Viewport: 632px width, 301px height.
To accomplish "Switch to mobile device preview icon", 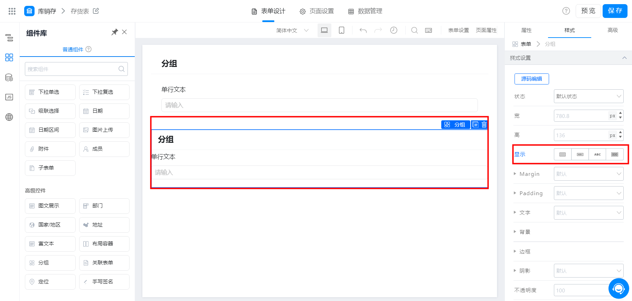I will tap(341, 30).
